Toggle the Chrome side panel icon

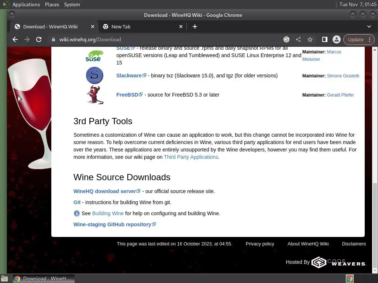click(325, 39)
